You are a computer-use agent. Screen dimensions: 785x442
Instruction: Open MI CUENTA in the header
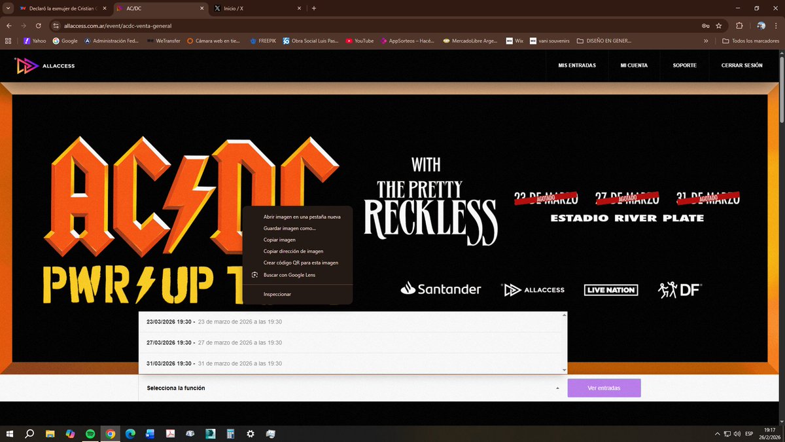click(x=634, y=65)
